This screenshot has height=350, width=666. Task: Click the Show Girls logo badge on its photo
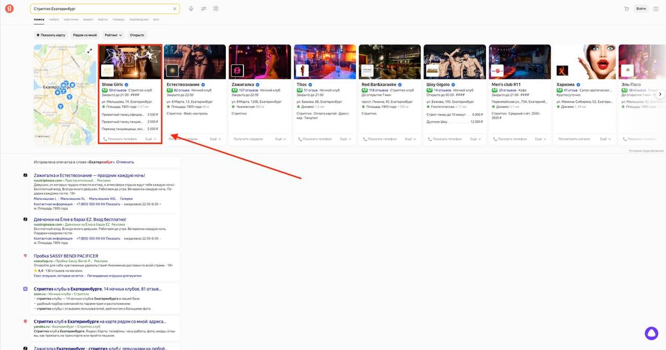(107, 71)
